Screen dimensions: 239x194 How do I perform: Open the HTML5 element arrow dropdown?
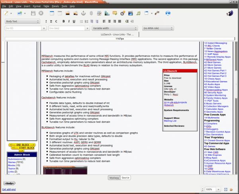click(x=152, y=14)
